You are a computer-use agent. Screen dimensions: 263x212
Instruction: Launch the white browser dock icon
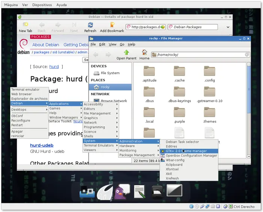point(105,192)
